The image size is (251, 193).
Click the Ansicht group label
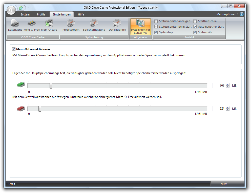(189, 37)
